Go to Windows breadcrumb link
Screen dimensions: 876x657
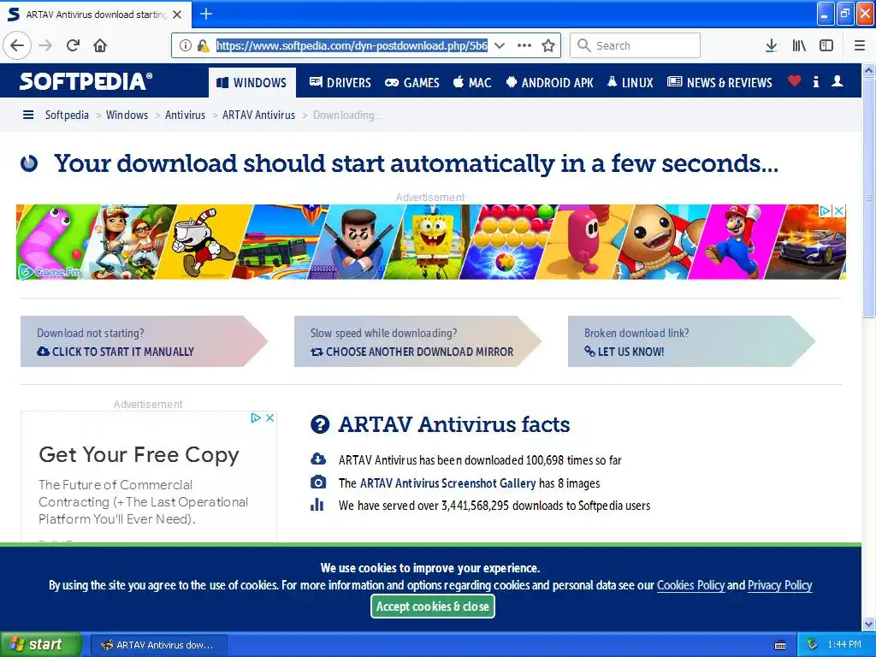(127, 115)
